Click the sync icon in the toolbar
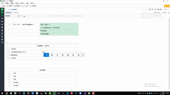Viewport: 170px width, 95px height. (3, 6)
